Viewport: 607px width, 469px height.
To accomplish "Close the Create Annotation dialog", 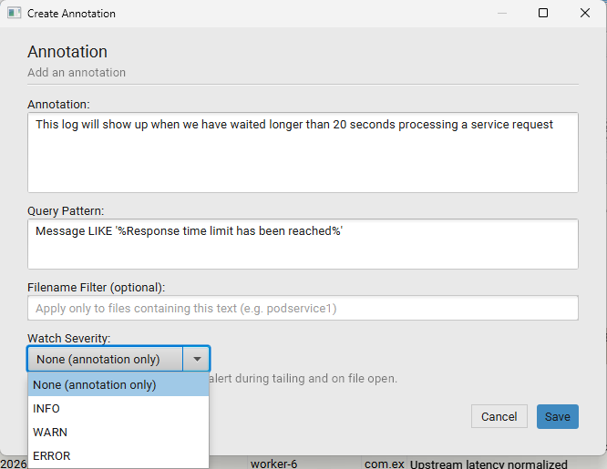I will click(x=585, y=13).
